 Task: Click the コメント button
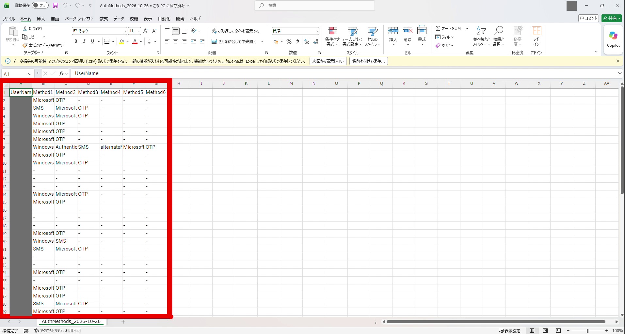pos(588,18)
